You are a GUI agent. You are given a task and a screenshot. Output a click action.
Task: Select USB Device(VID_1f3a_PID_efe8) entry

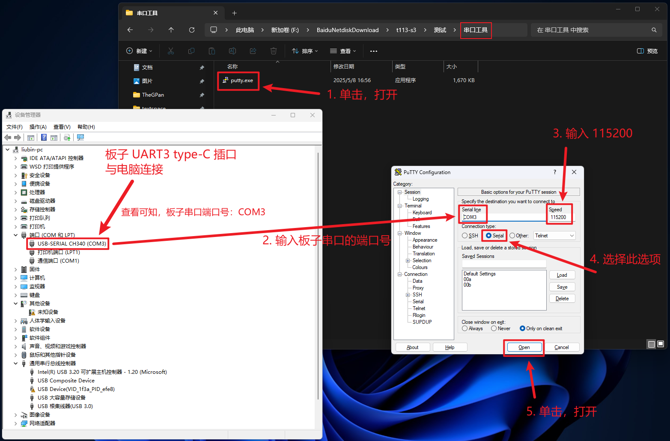pyautogui.click(x=72, y=389)
